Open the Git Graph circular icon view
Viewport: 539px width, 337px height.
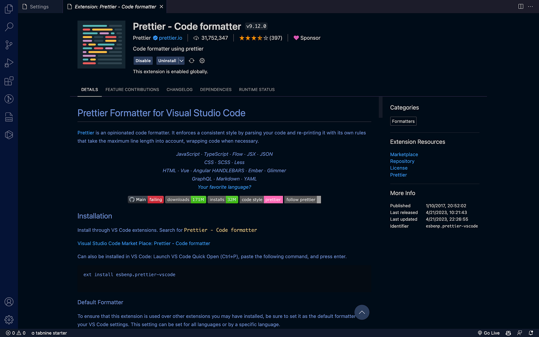pyautogui.click(x=9, y=99)
